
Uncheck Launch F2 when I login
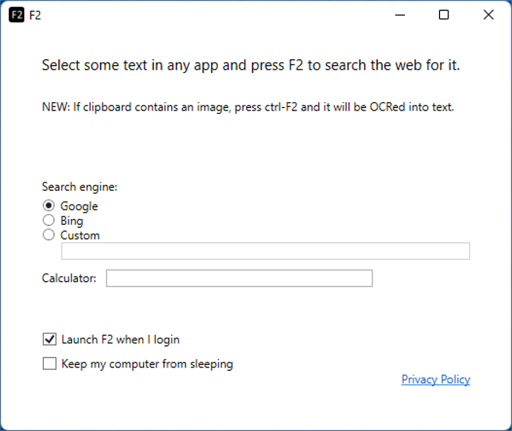[49, 339]
